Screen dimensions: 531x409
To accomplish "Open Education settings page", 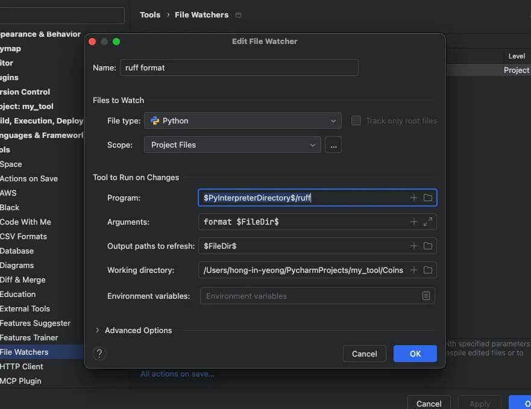I will tap(17, 294).
